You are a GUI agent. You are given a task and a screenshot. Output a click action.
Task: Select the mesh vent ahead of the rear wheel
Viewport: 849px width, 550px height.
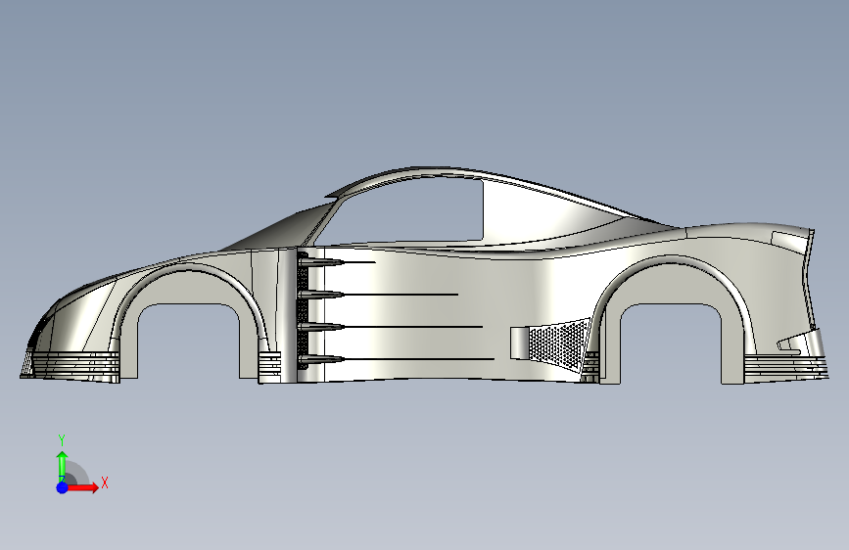tap(558, 344)
